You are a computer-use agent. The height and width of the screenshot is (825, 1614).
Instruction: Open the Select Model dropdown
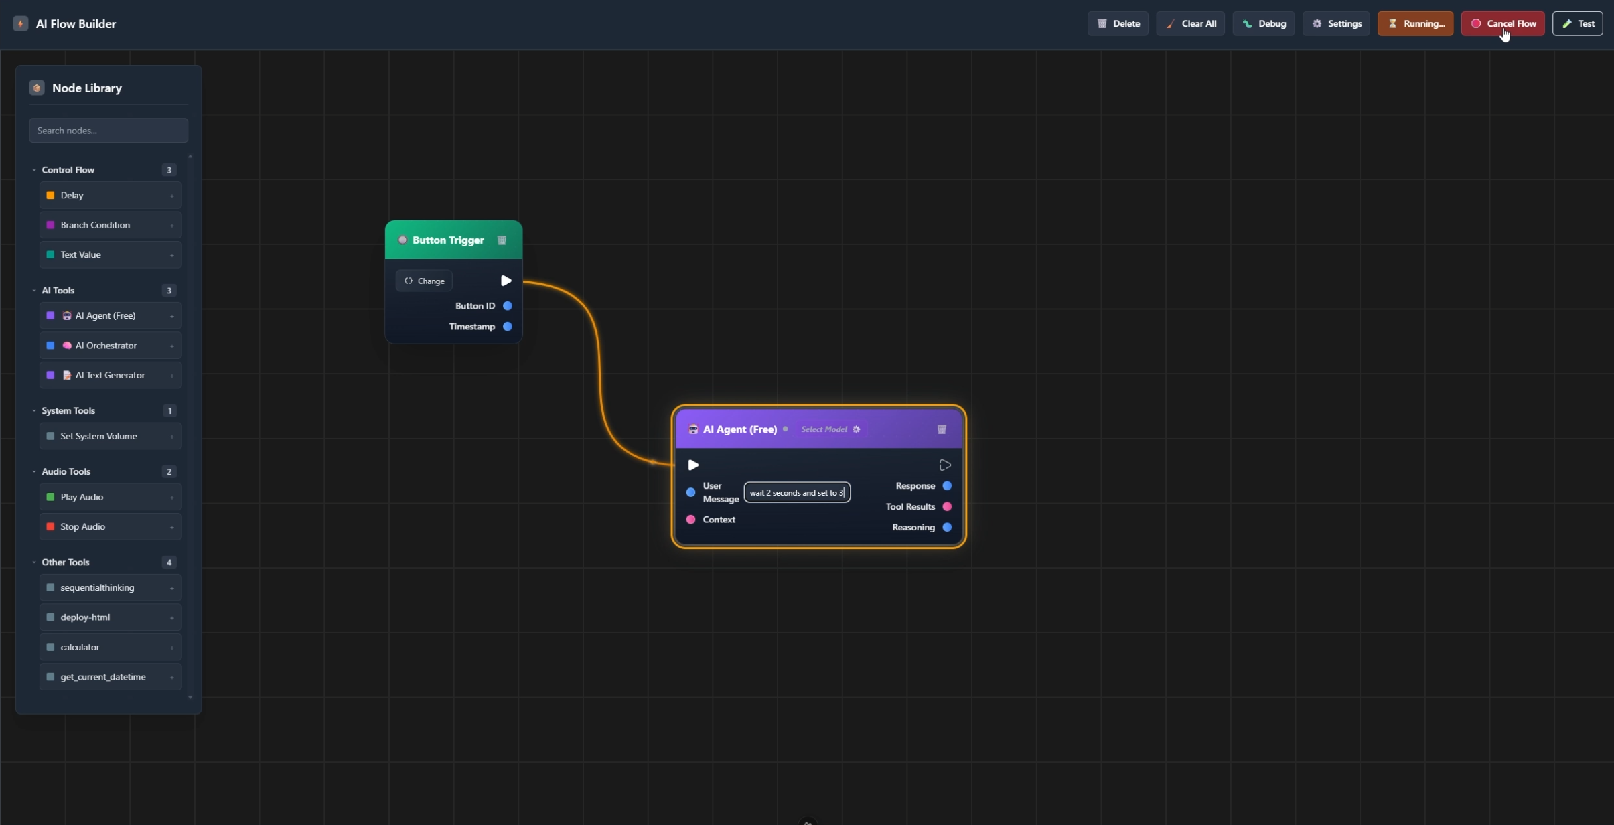pos(823,429)
